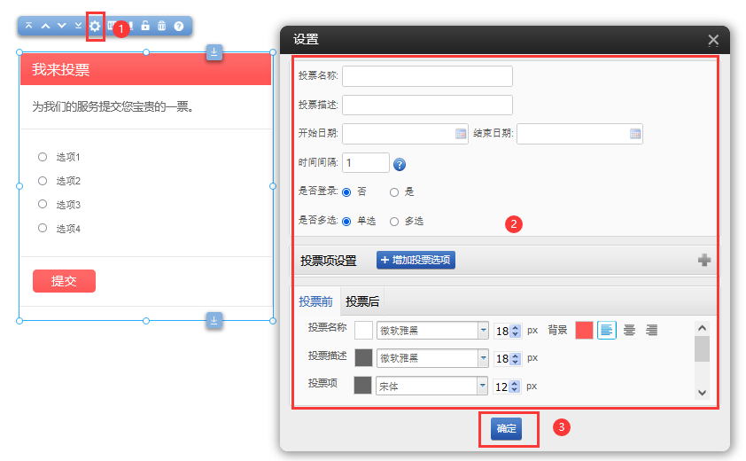Open the 开始日期 calendar picker icon
The image size is (746, 461).
click(x=461, y=134)
